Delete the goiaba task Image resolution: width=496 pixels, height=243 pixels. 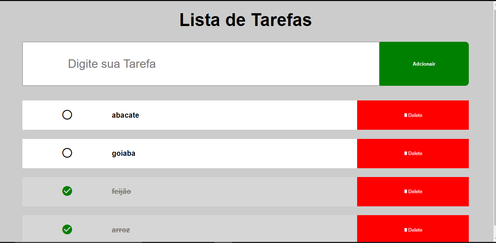413,153
